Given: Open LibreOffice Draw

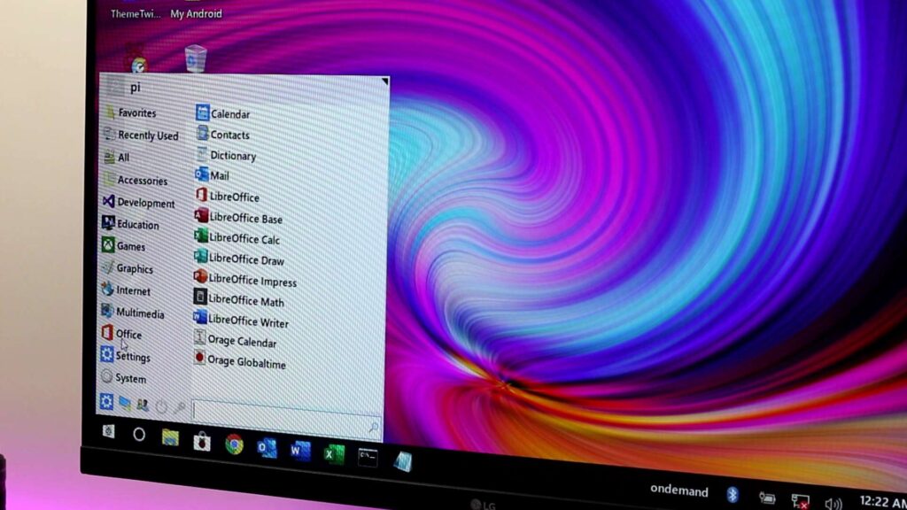Looking at the screenshot, I should tap(239, 259).
